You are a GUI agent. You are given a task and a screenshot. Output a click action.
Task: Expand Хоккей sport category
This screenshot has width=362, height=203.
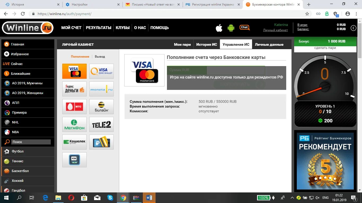coord(28,181)
